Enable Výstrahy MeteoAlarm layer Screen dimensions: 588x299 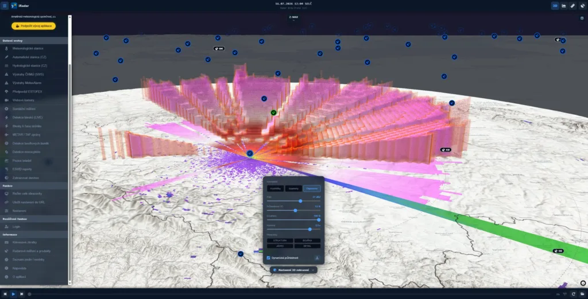point(34,83)
